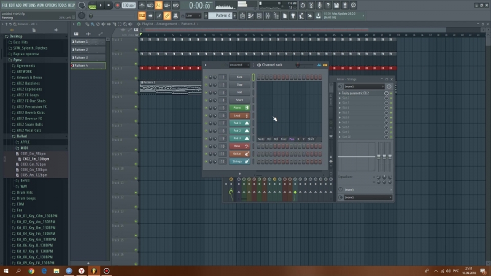Screen dimensions: 491x276
Task: Toggle the Pat/Song mode switch
Action: (x=93, y=6)
